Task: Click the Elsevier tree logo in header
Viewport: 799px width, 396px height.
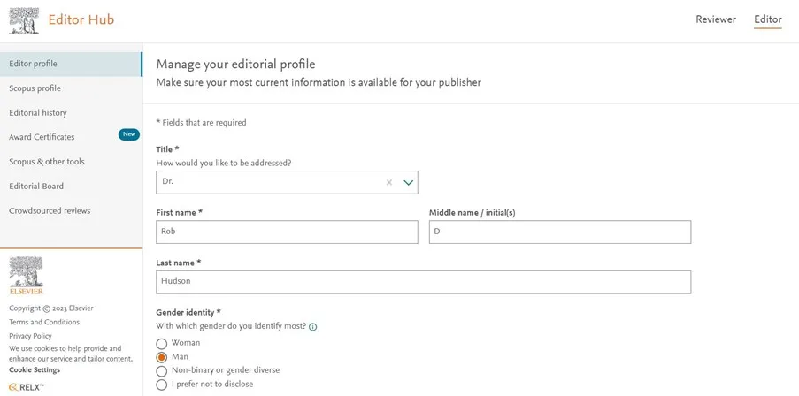Action: [24, 20]
